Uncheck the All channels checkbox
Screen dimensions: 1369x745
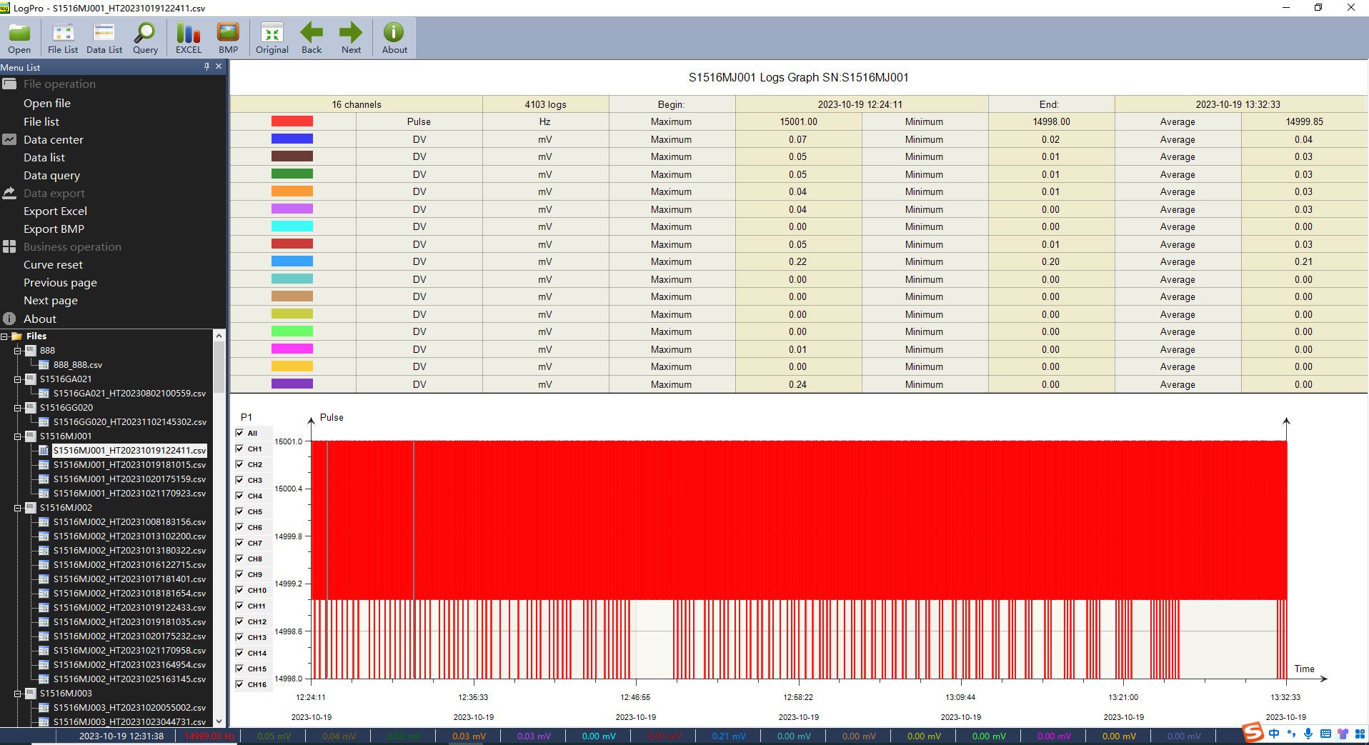click(239, 433)
